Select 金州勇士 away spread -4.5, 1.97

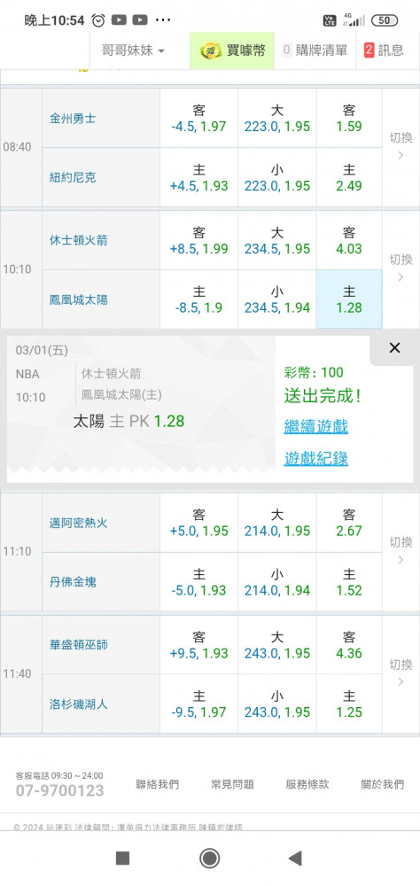pos(199,118)
